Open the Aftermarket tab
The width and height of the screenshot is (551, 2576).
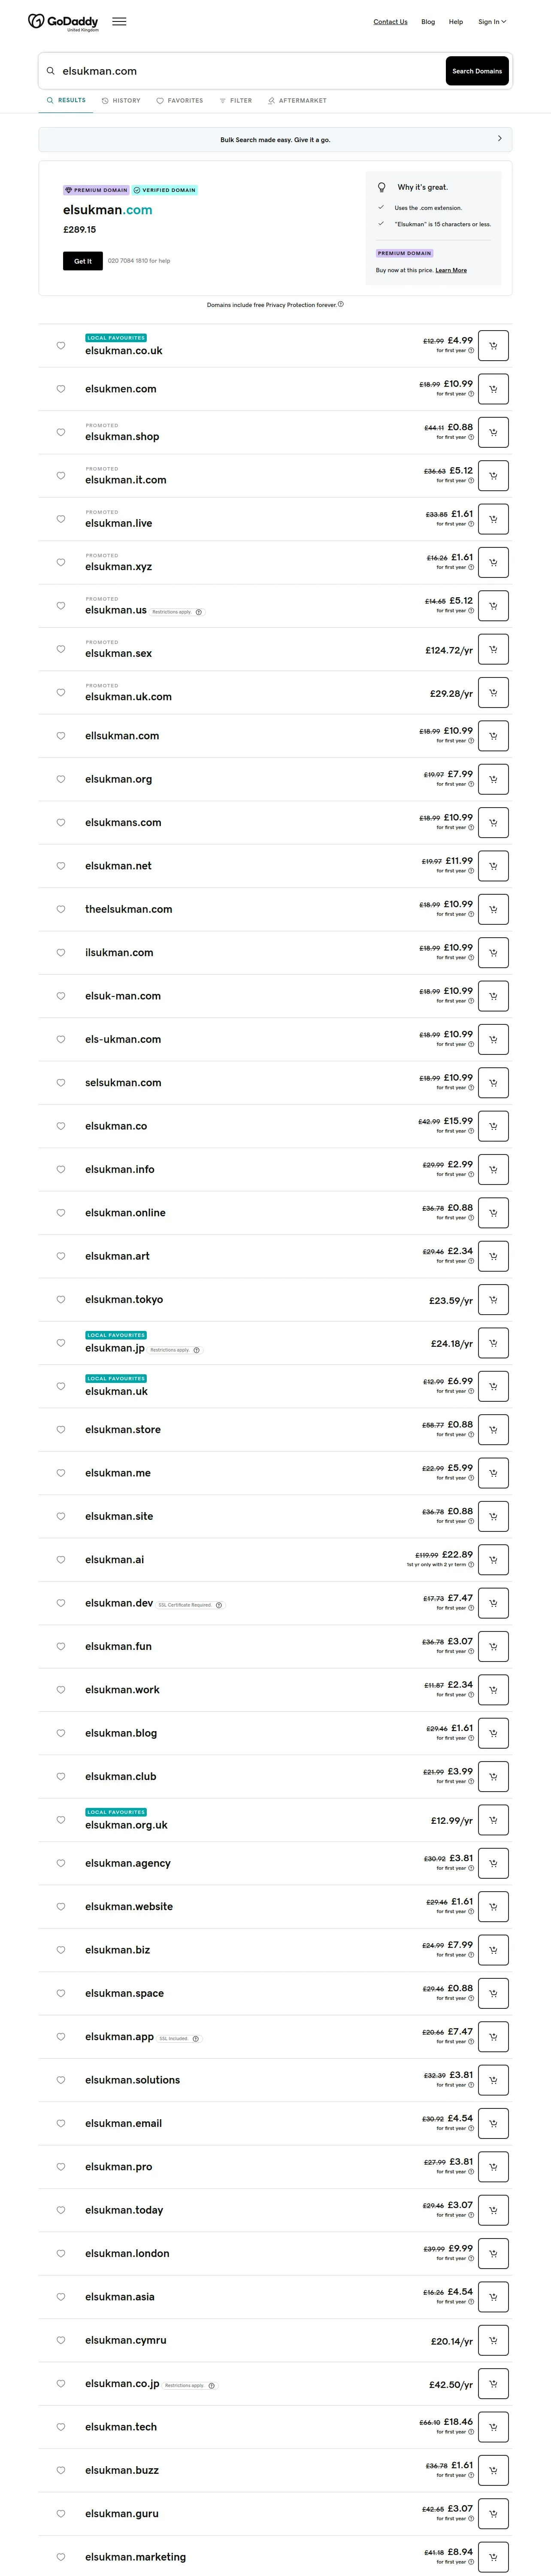pyautogui.click(x=297, y=101)
